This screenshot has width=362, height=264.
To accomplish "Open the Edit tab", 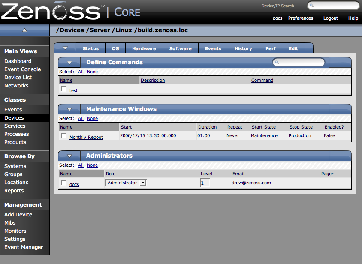I will coord(293,48).
